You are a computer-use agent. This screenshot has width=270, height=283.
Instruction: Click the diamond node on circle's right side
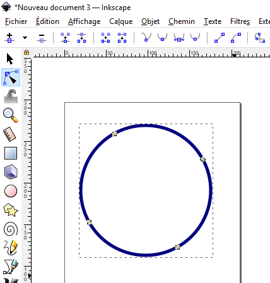[x=202, y=159]
